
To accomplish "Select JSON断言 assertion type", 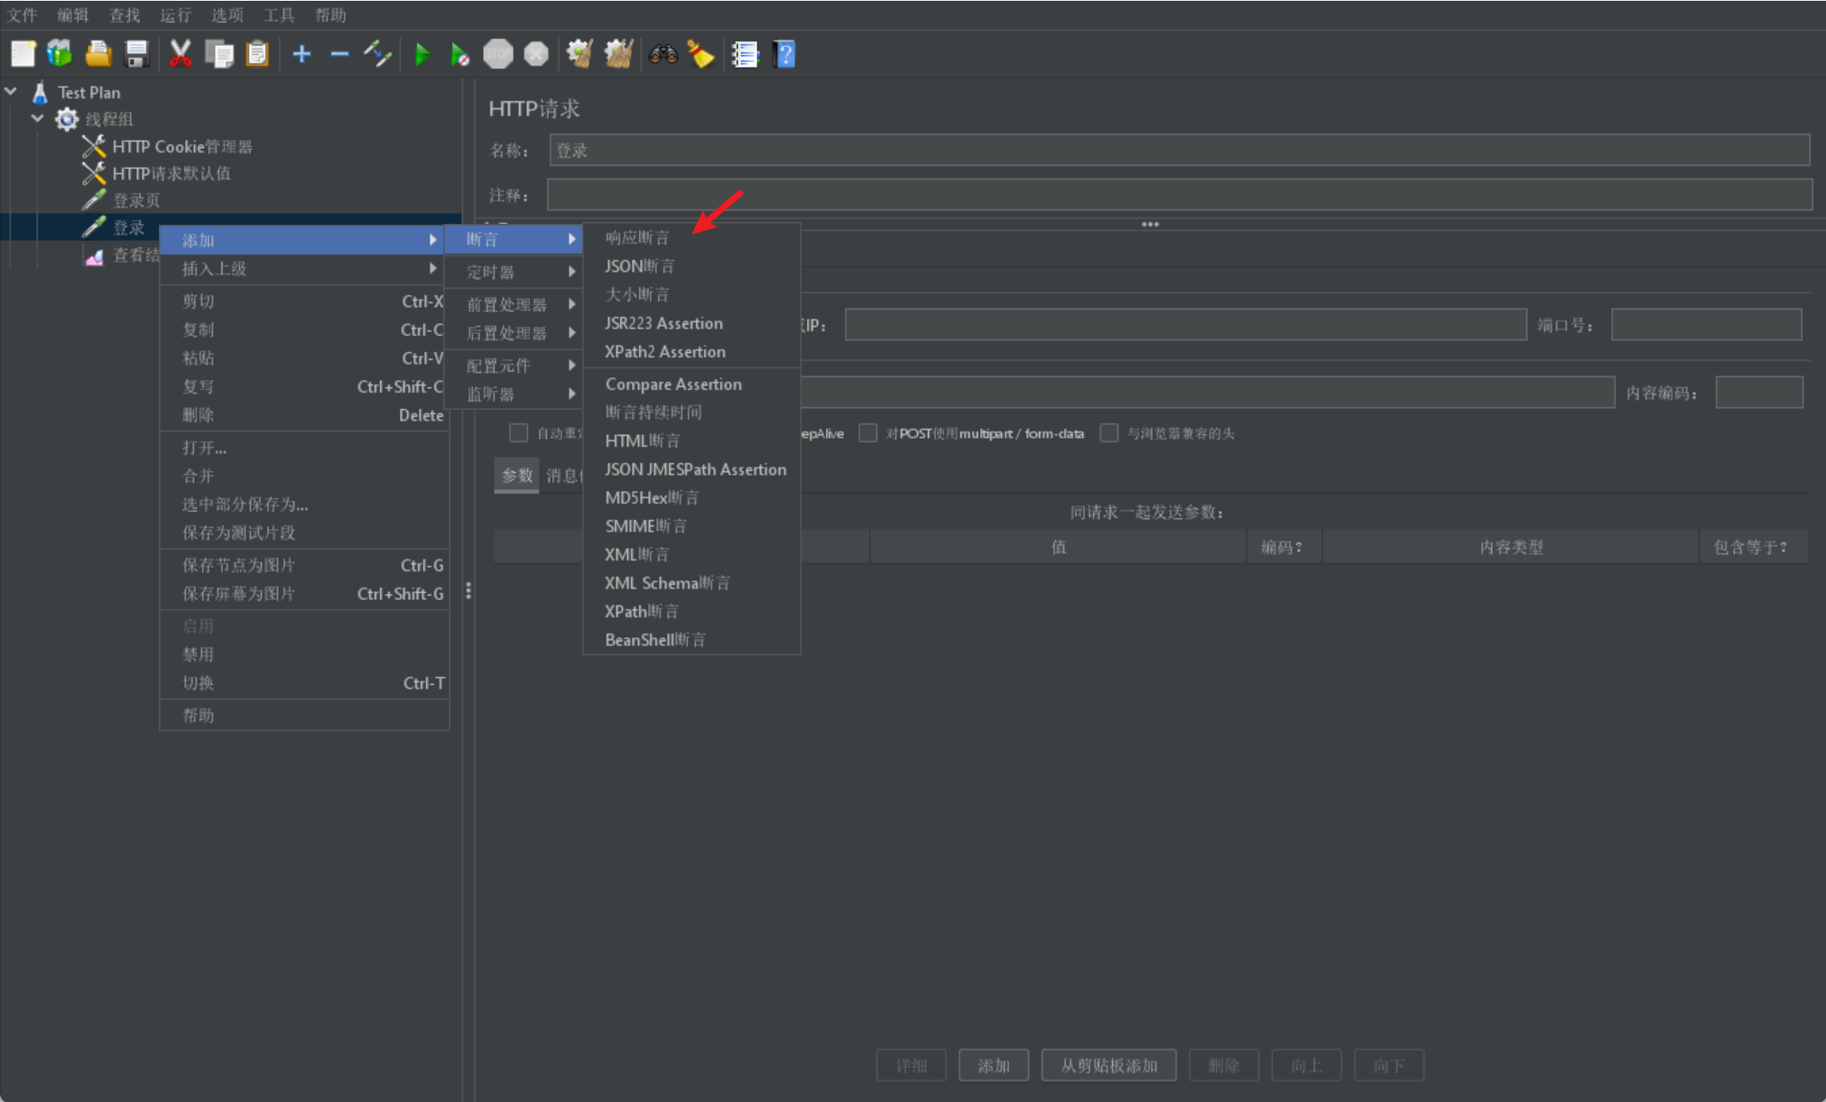I will pos(639,264).
